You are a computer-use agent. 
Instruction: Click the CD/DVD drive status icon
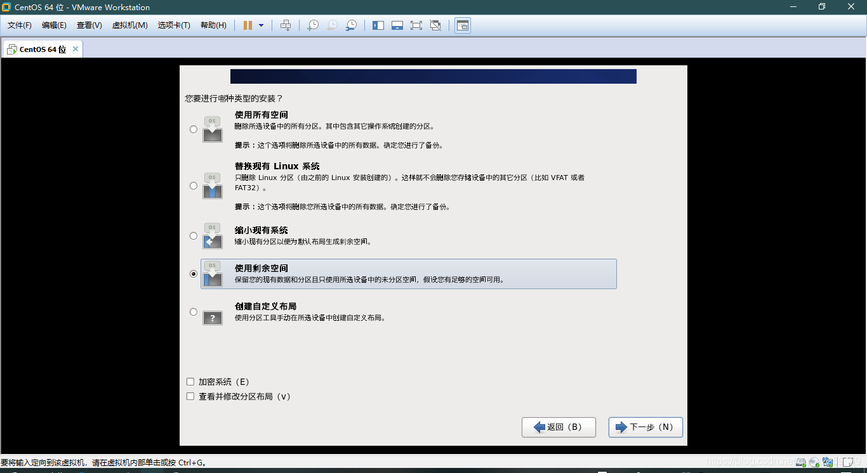(x=814, y=462)
